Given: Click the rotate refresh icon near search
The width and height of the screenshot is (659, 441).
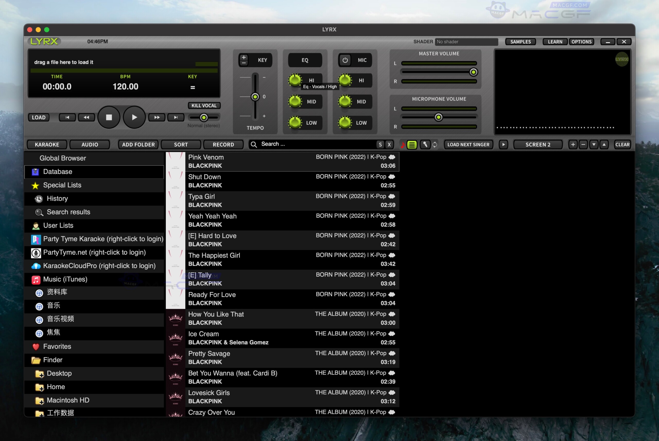Looking at the screenshot, I should click(435, 145).
